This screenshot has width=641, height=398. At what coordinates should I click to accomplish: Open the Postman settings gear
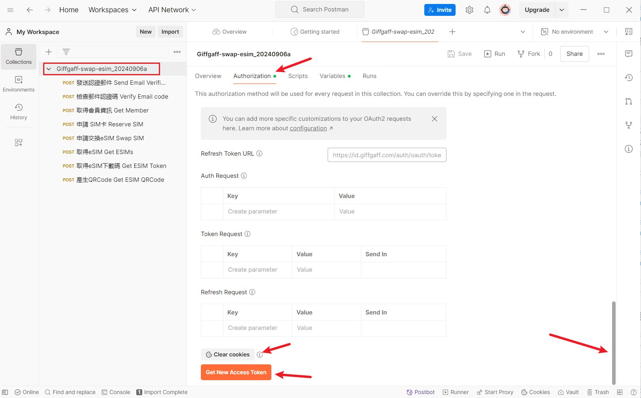(x=469, y=10)
